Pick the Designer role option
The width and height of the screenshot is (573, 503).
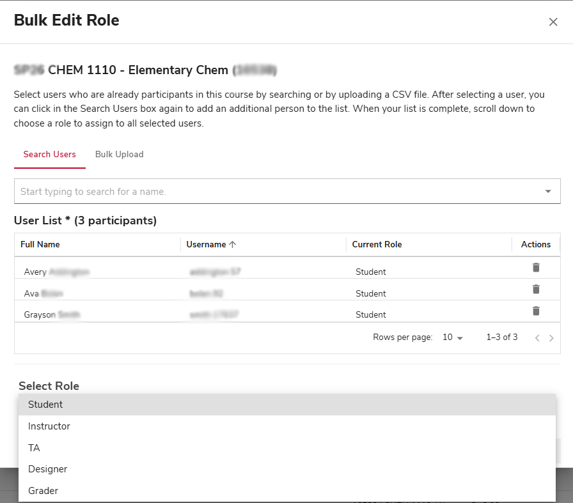pyautogui.click(x=287, y=469)
